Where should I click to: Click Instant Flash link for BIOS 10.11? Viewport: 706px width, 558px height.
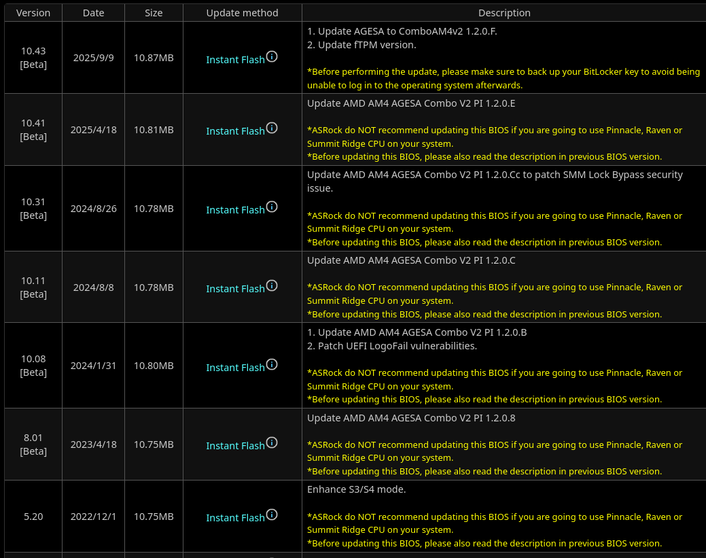pyautogui.click(x=235, y=289)
